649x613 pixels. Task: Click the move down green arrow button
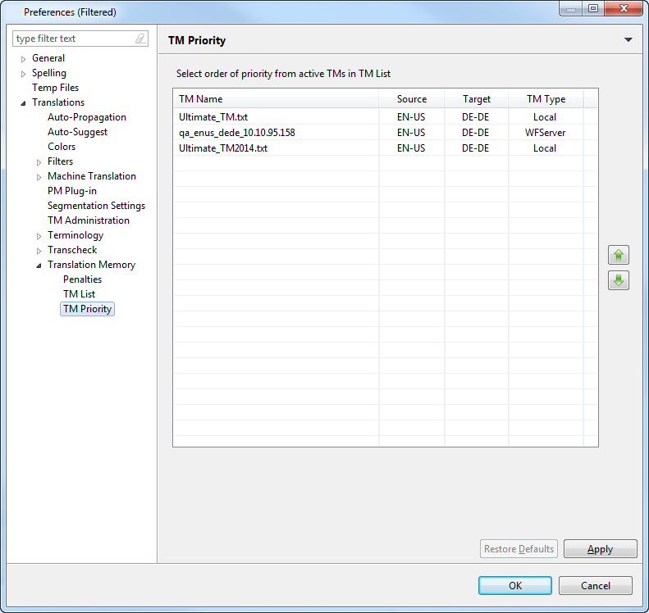(x=618, y=280)
